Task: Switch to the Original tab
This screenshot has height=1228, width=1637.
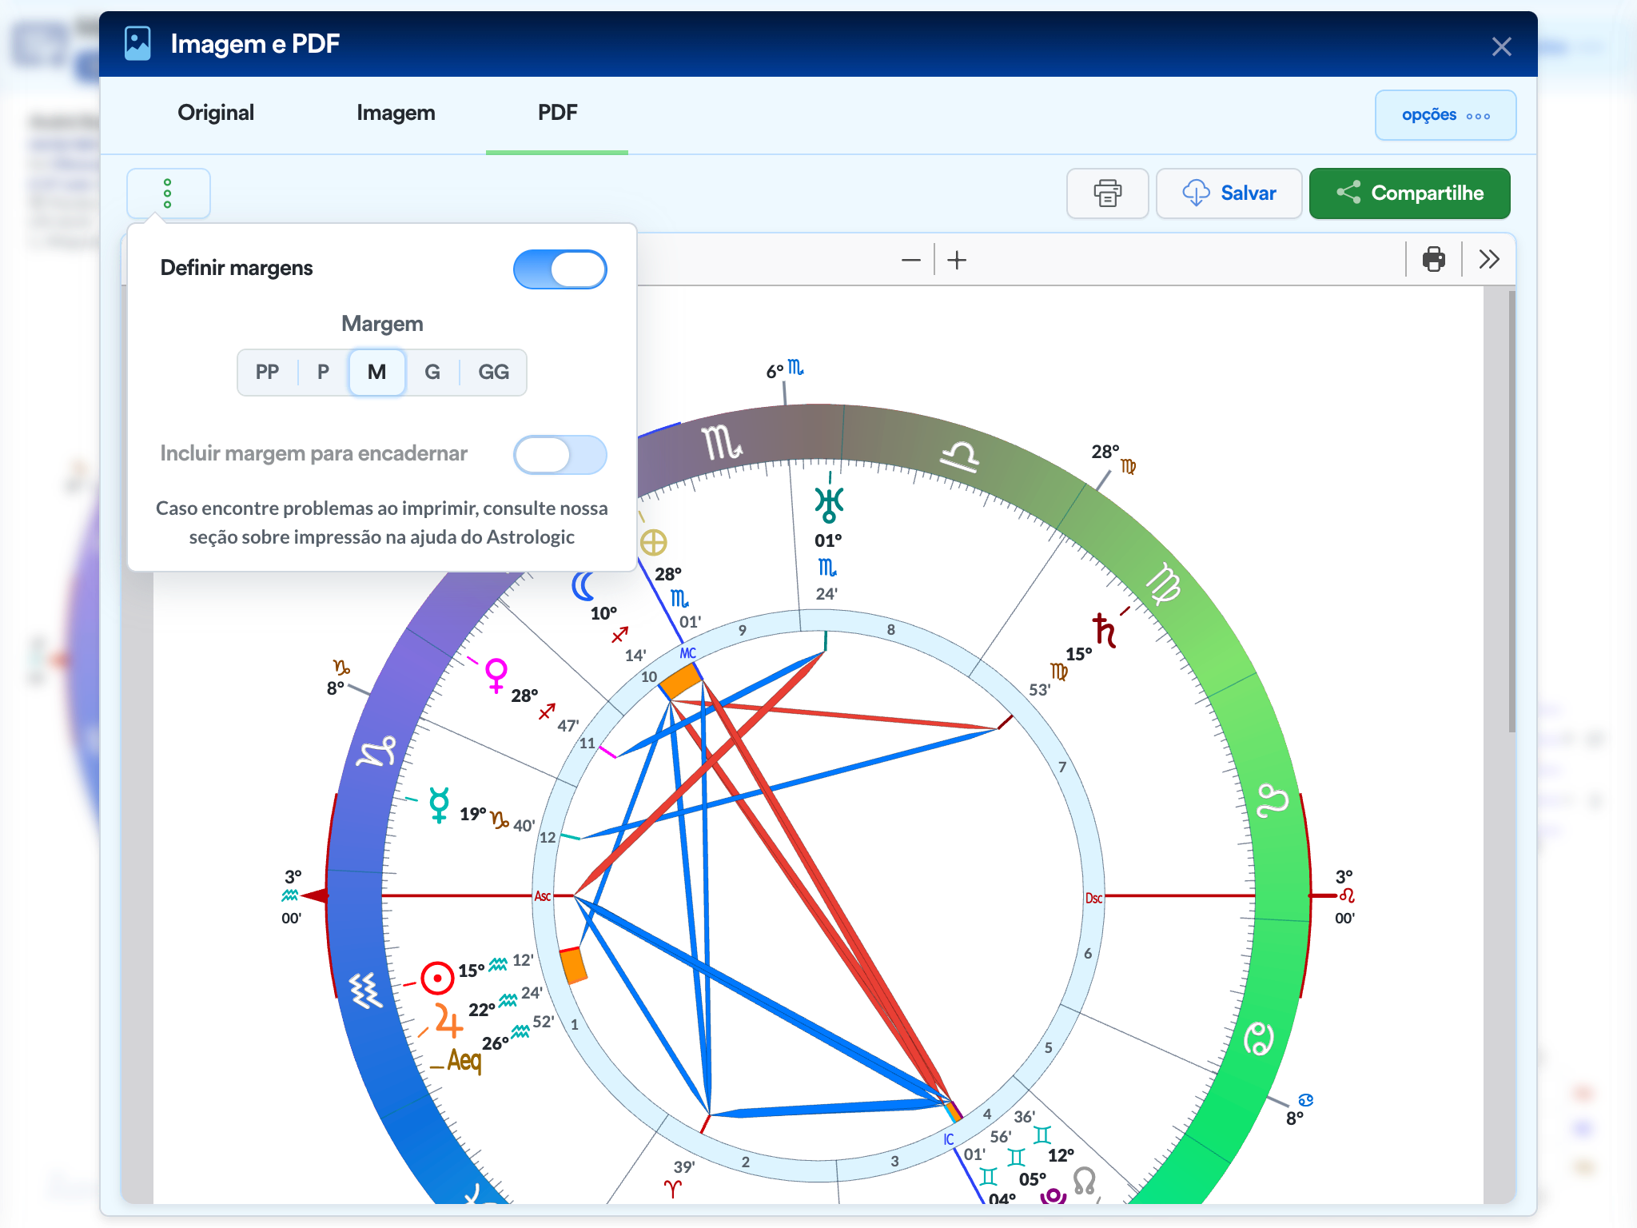Action: 216,113
